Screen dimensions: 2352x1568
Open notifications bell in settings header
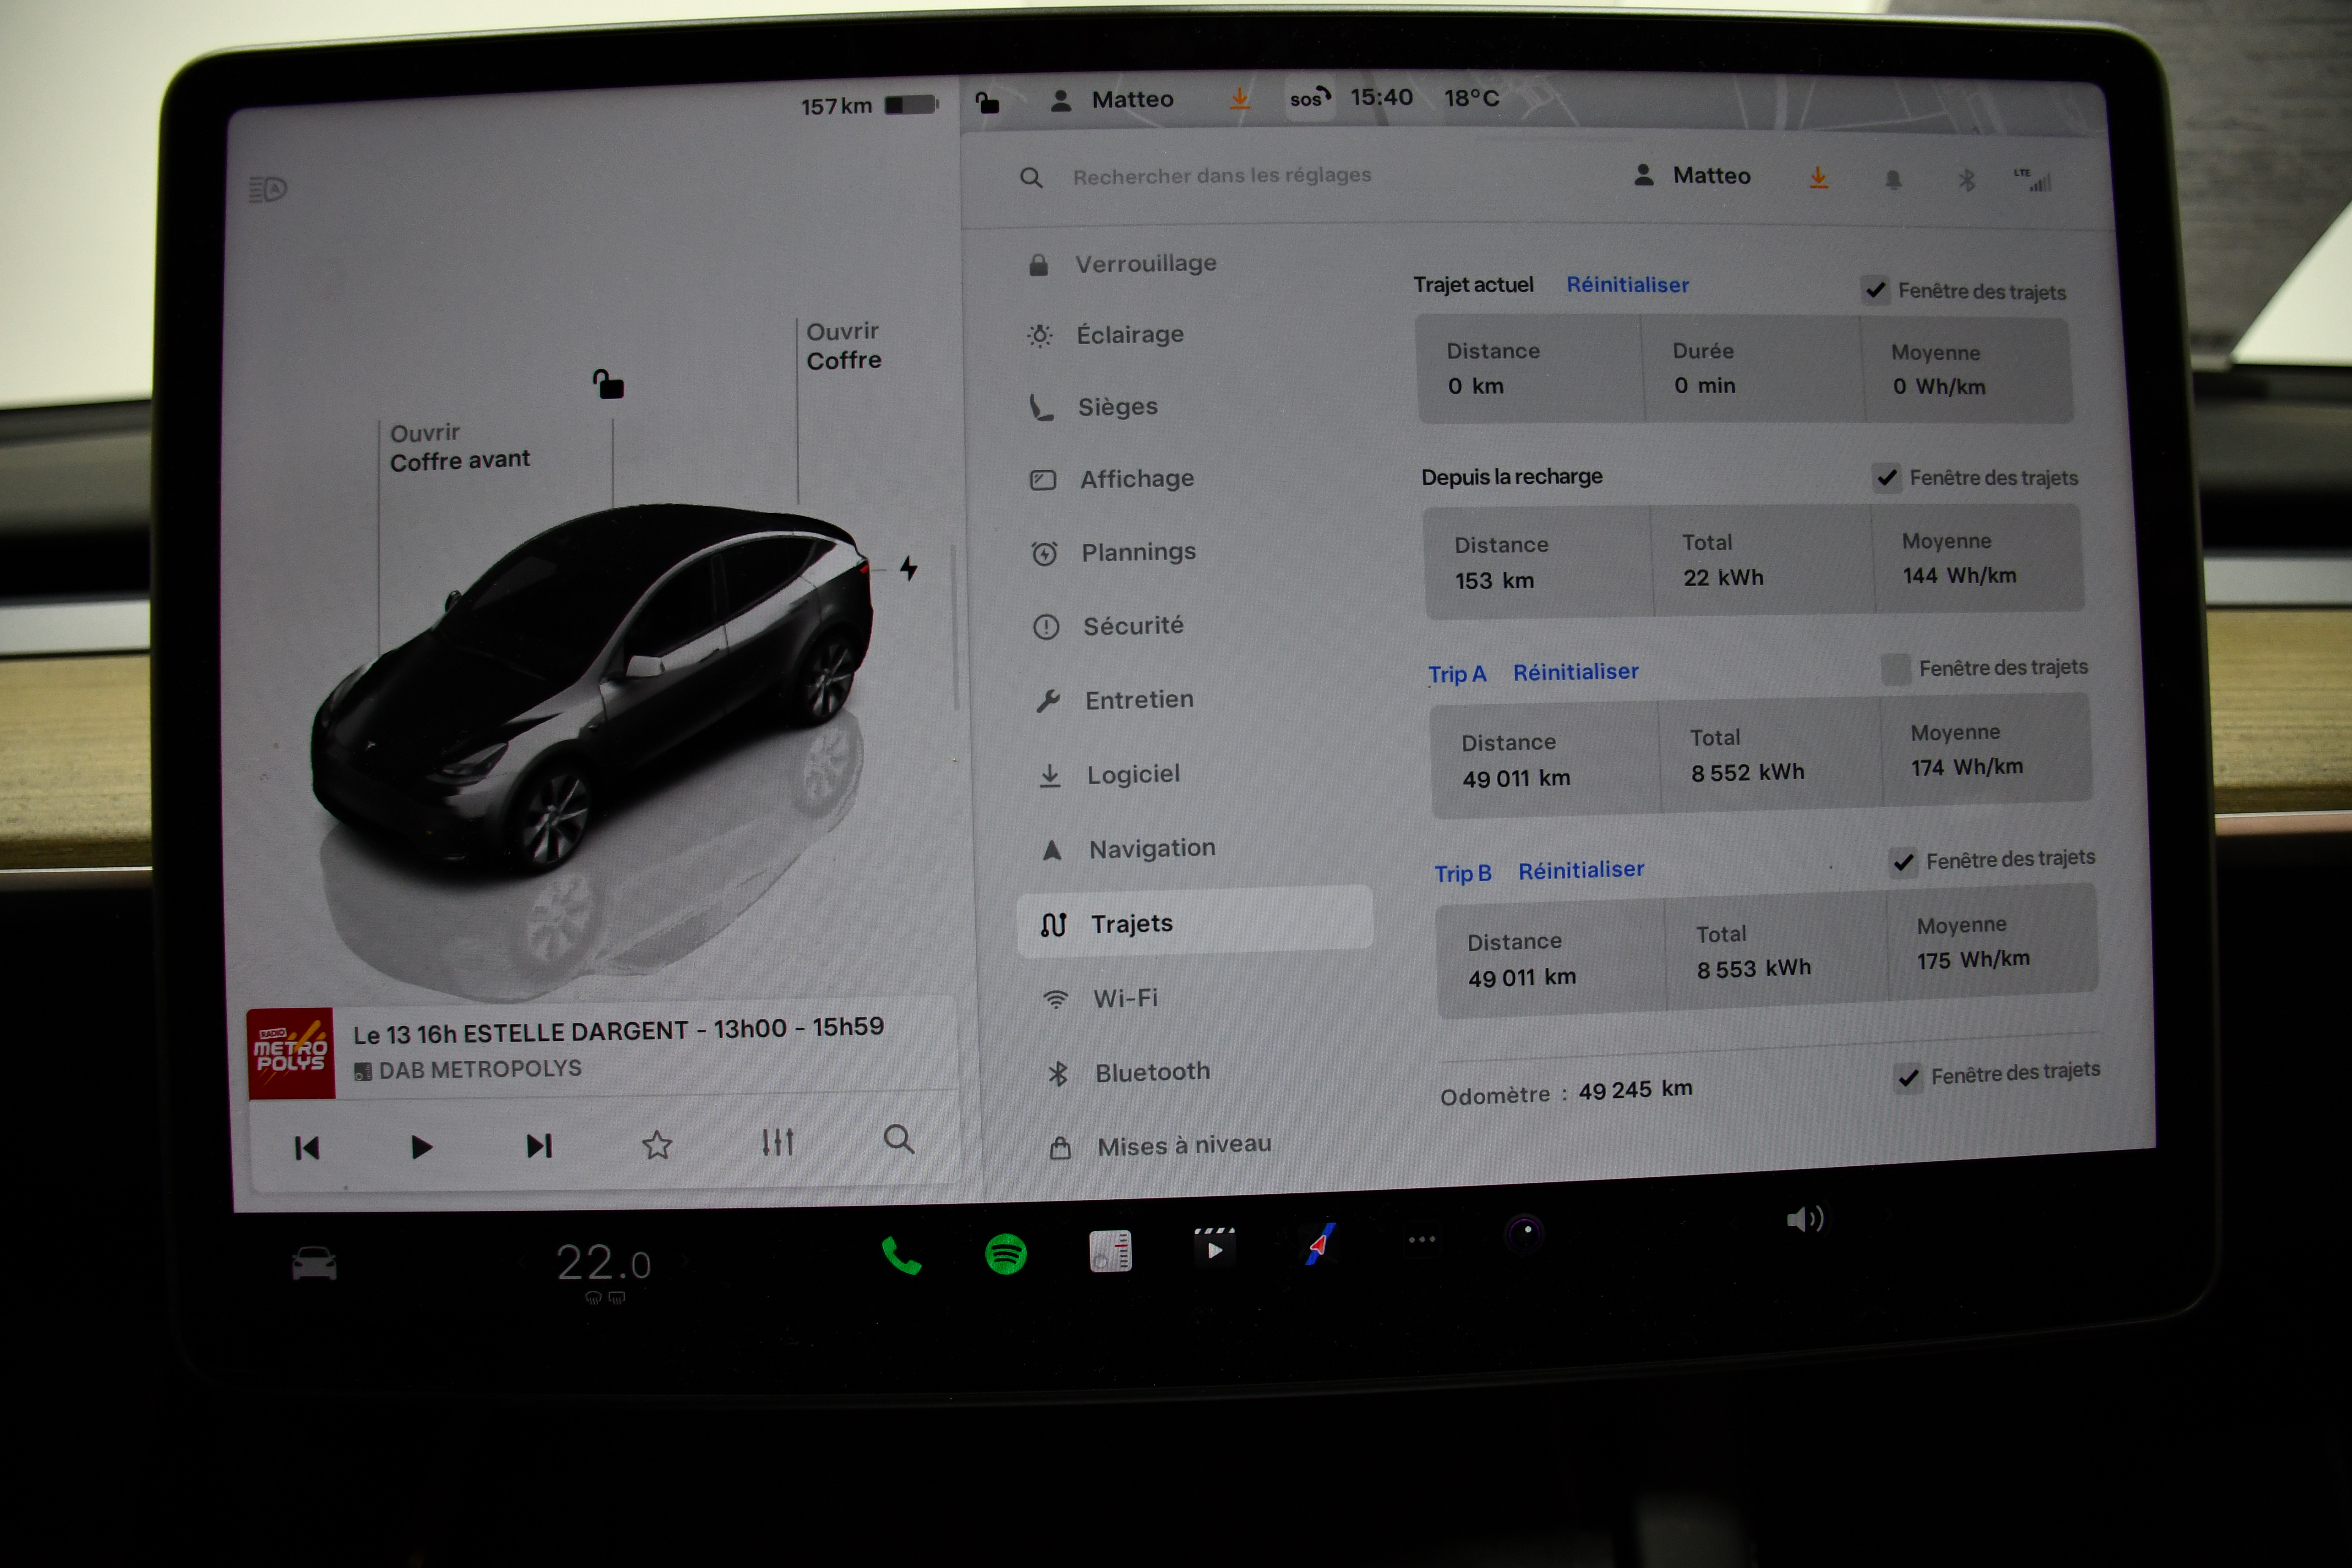coord(1893,180)
